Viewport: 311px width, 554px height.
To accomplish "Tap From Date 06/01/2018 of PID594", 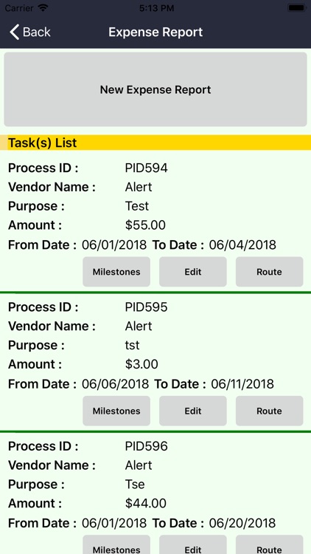I will coord(114,244).
